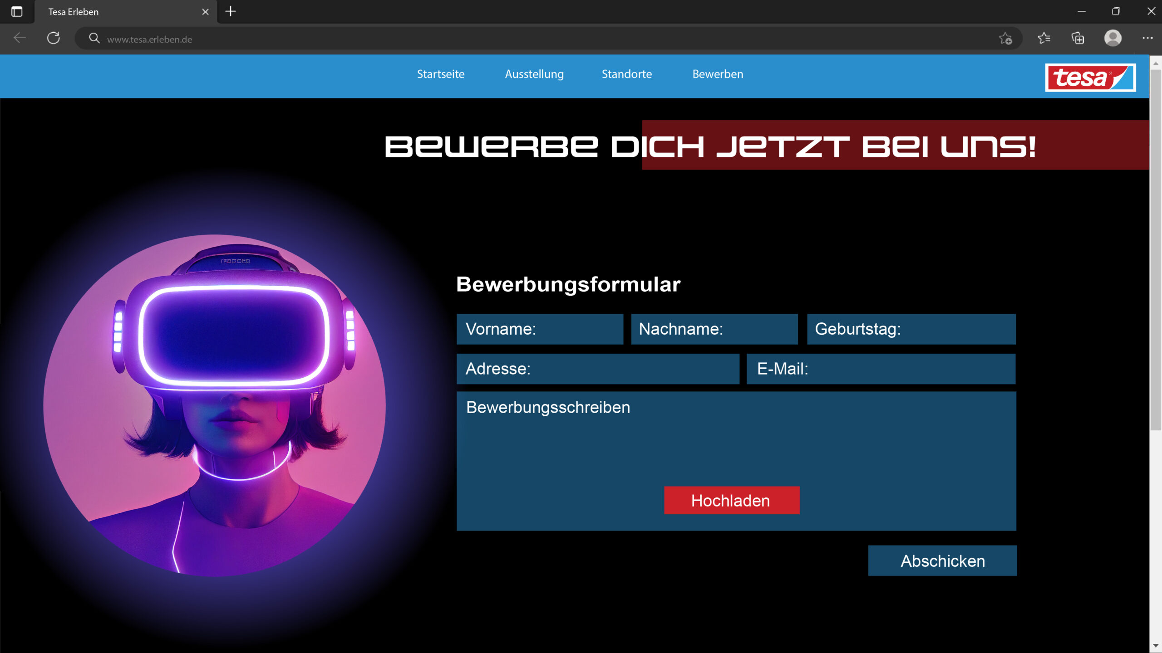Open the Collections icon
Screen dimensions: 1162x653
[1078, 38]
